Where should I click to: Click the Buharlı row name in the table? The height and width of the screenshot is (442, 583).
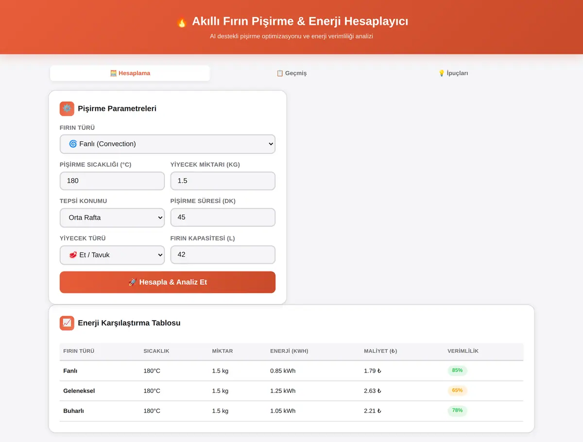74,411
